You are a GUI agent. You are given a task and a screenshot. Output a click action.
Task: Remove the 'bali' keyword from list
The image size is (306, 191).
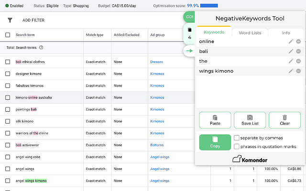(298, 52)
